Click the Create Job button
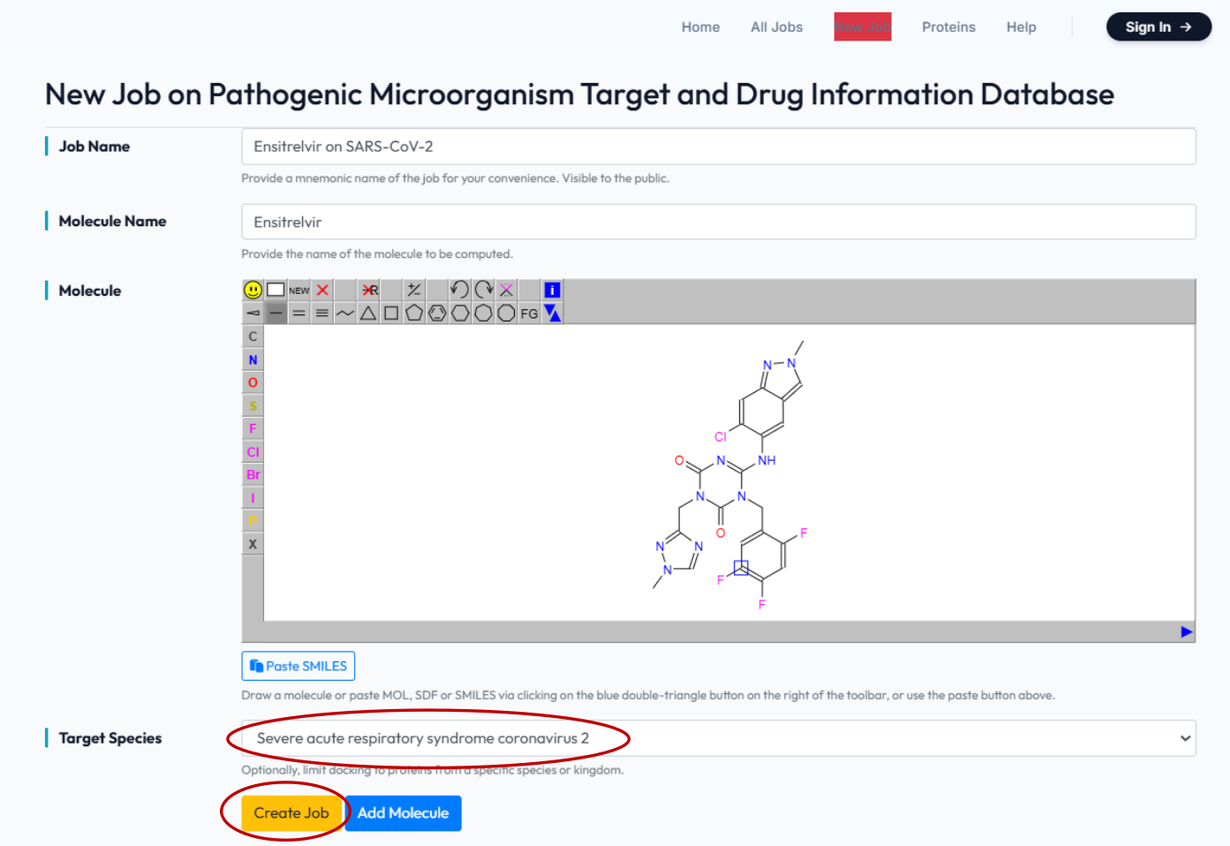Image resolution: width=1230 pixels, height=846 pixels. coord(291,812)
